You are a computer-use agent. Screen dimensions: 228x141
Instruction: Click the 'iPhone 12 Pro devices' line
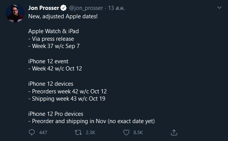click(x=56, y=114)
